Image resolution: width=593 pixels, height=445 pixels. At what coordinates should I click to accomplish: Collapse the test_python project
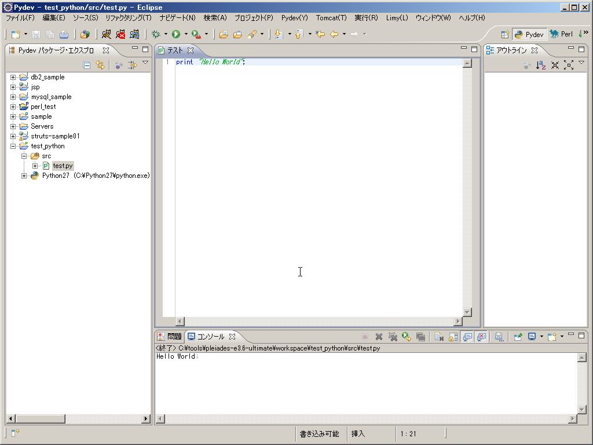tap(13, 146)
